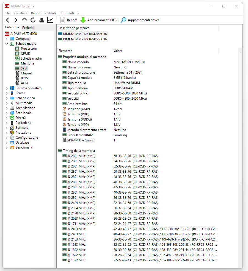This screenshot has width=248, height=271.
Task: Select the Scheda madre child item
Action: click(x=29, y=58)
